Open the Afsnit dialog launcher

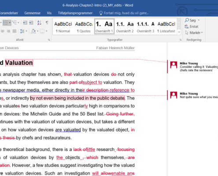[x=49, y=40]
